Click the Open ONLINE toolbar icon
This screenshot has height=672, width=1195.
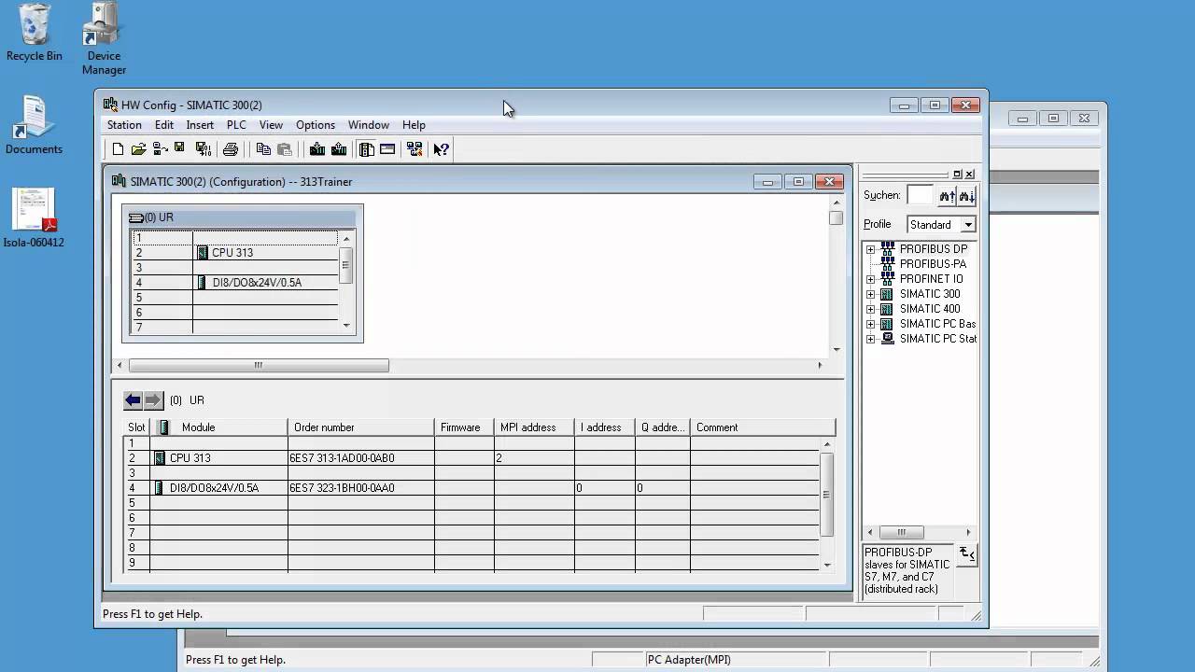[160, 149]
